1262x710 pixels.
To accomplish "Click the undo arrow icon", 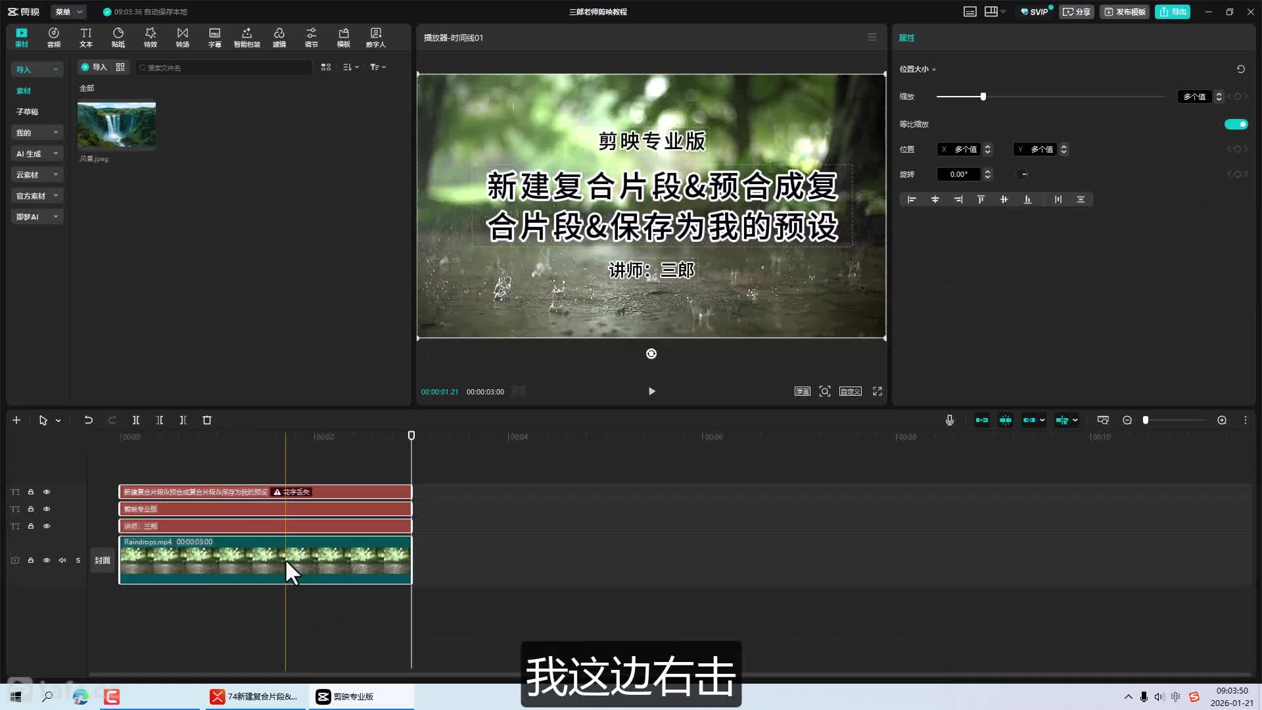I will (x=88, y=420).
